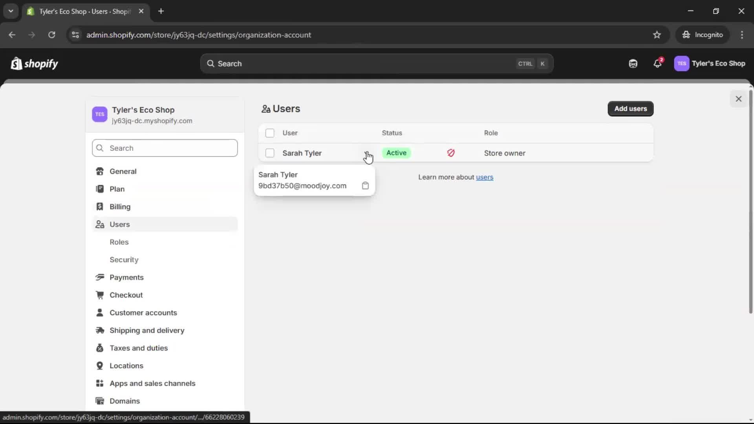The image size is (754, 424).
Task: Check the select-all users checkbox
Action: (x=270, y=133)
